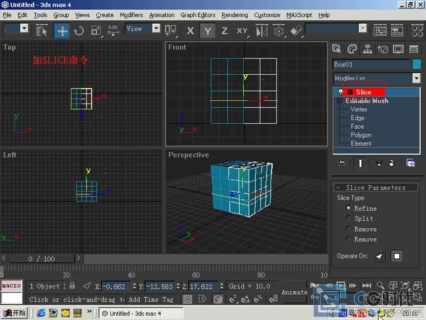The width and height of the screenshot is (426, 320).
Task: Collapse the Editable Mesh tree
Action: point(339,100)
